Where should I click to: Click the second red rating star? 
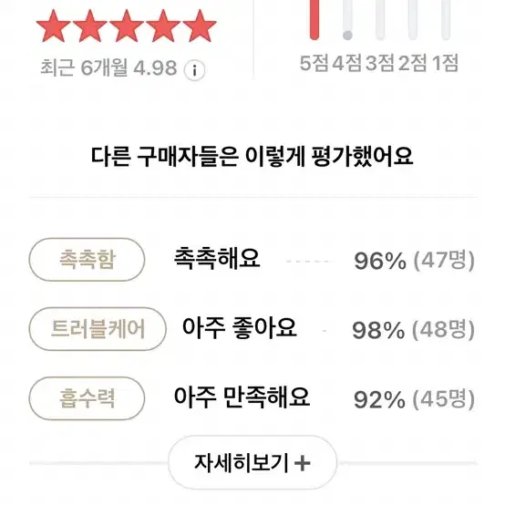pos(90,26)
